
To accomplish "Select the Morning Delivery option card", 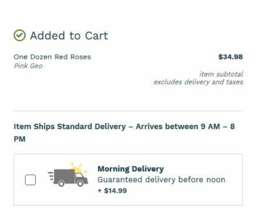I will (x=128, y=180).
